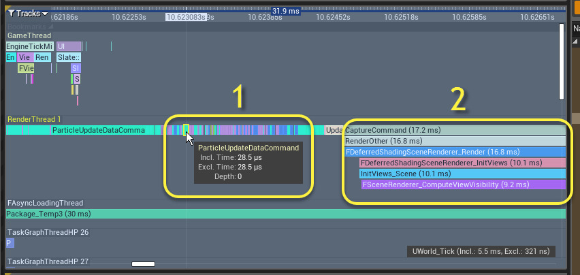Click the 10.62253s ruler time label
The image size is (580, 275).
[x=129, y=17]
